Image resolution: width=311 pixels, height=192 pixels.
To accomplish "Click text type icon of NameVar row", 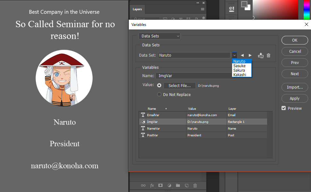I will [143, 128].
